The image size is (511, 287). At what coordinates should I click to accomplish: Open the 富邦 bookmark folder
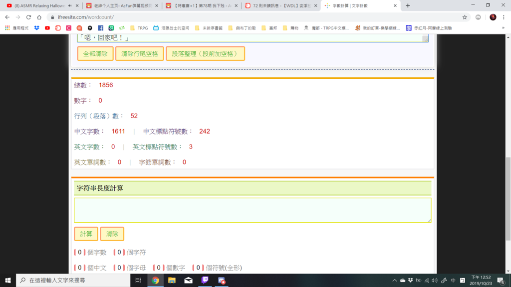coord(269,28)
